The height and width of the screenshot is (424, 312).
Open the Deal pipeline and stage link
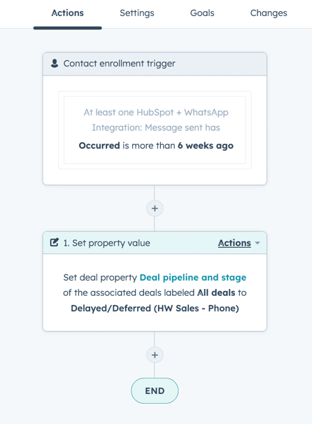pos(193,278)
